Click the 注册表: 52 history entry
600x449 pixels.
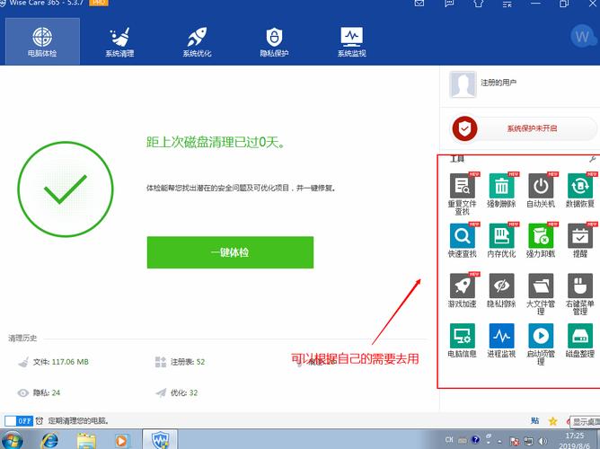tap(180, 361)
